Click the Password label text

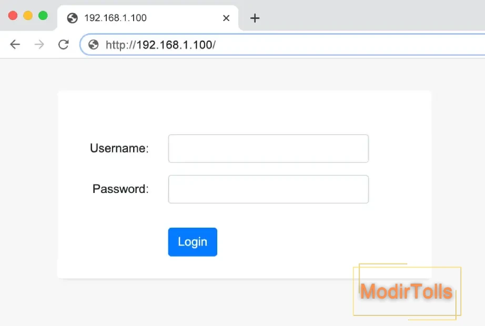tap(120, 189)
